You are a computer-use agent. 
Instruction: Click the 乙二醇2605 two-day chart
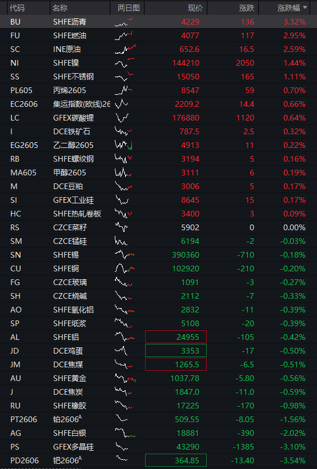pos(123,145)
